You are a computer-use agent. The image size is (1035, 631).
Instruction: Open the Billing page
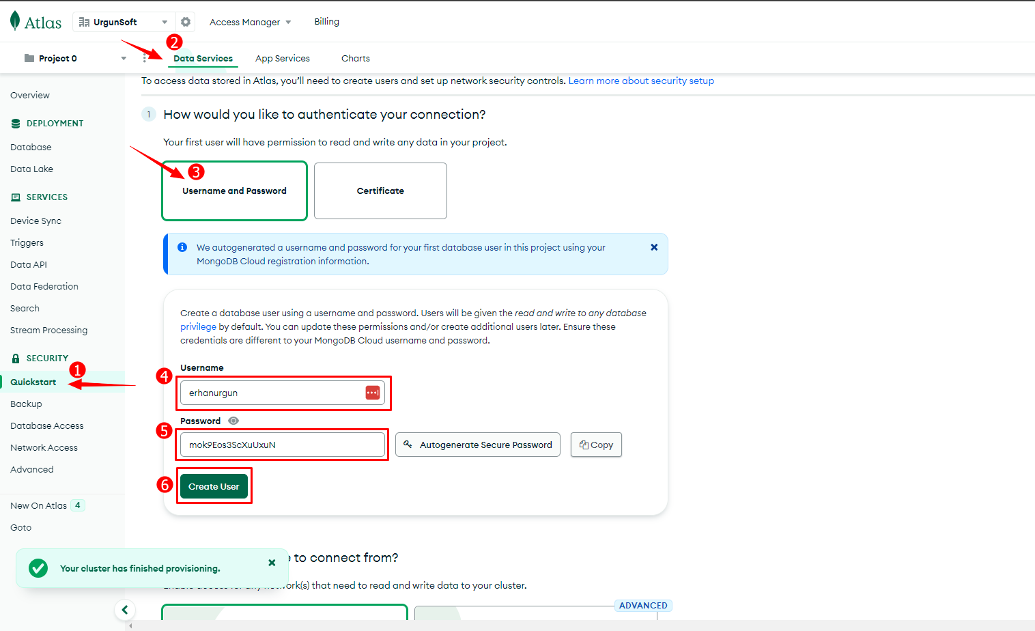tap(326, 22)
